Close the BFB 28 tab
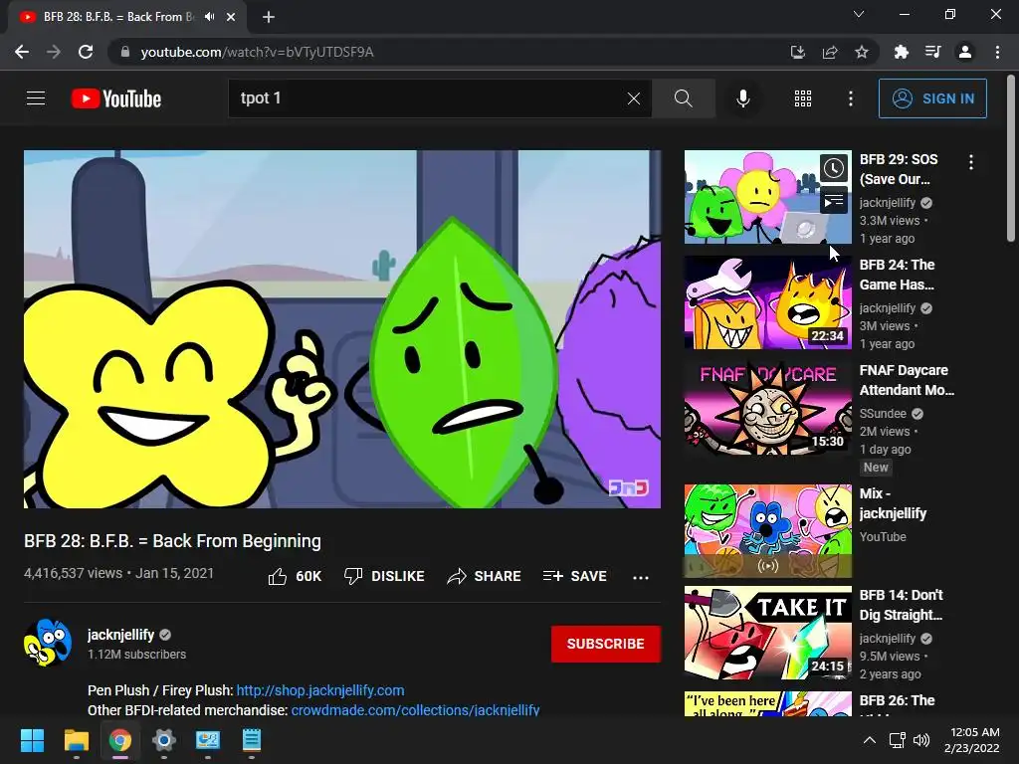1019x764 pixels. click(x=231, y=17)
